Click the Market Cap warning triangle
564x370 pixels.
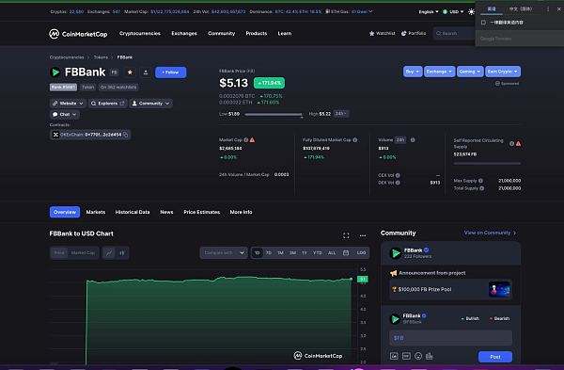(x=253, y=139)
